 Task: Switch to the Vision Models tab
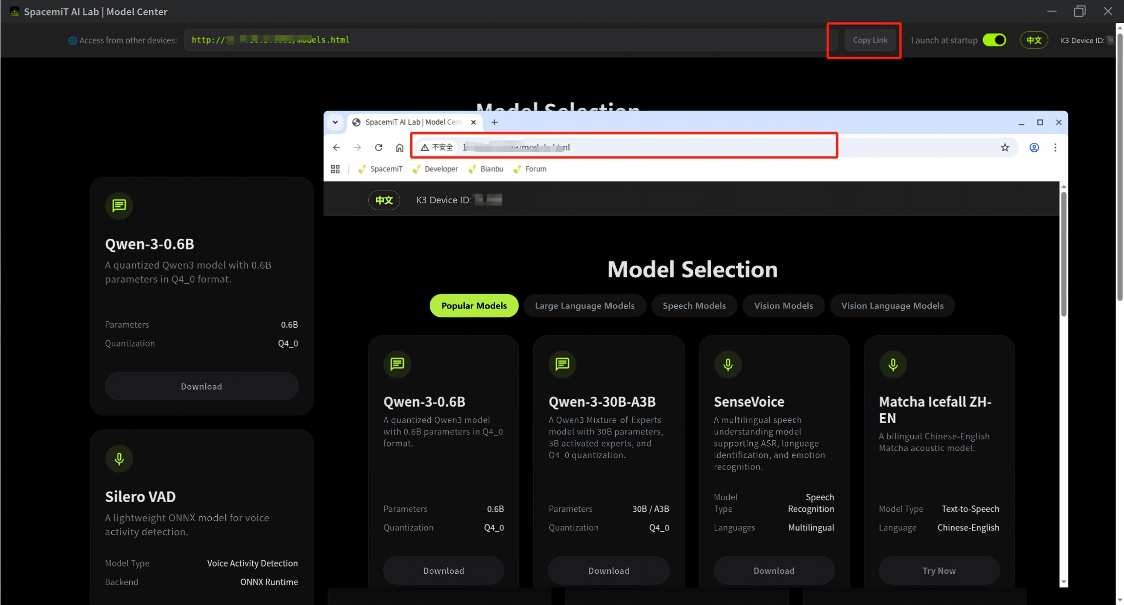783,306
